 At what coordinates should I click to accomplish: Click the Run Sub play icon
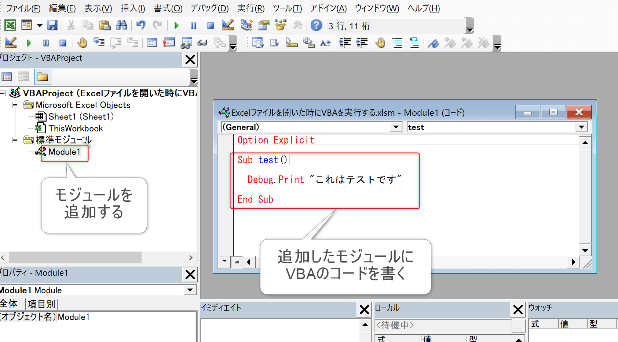176,25
